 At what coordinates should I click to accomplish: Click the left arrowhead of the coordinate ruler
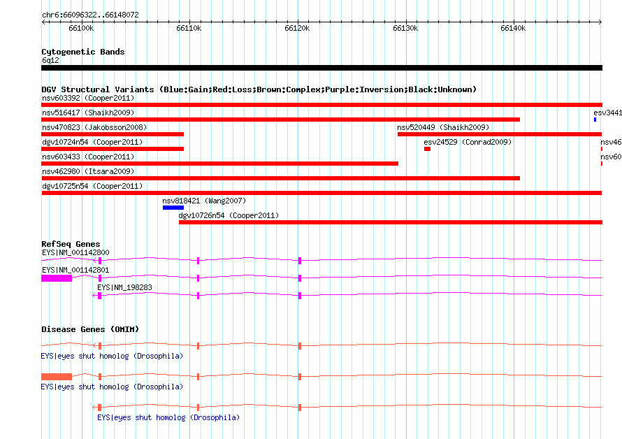click(43, 22)
